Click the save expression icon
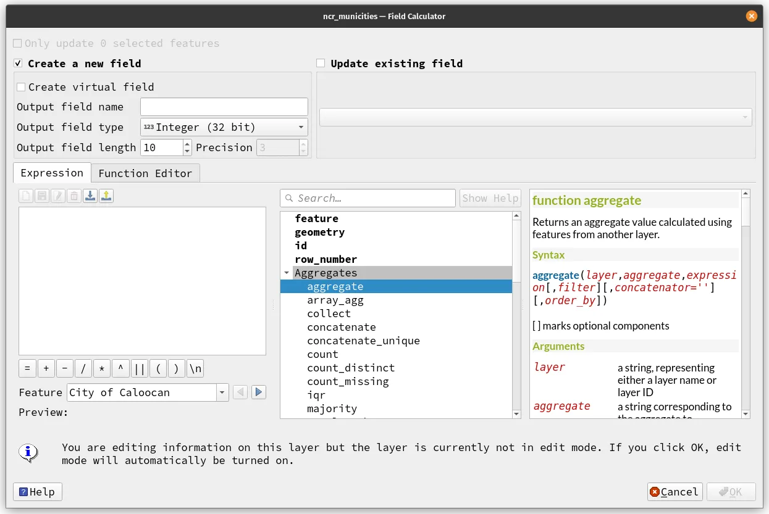Image resolution: width=769 pixels, height=514 pixels. [x=43, y=195]
